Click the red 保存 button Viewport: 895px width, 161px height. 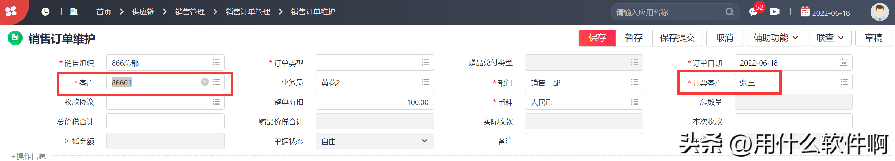[597, 38]
